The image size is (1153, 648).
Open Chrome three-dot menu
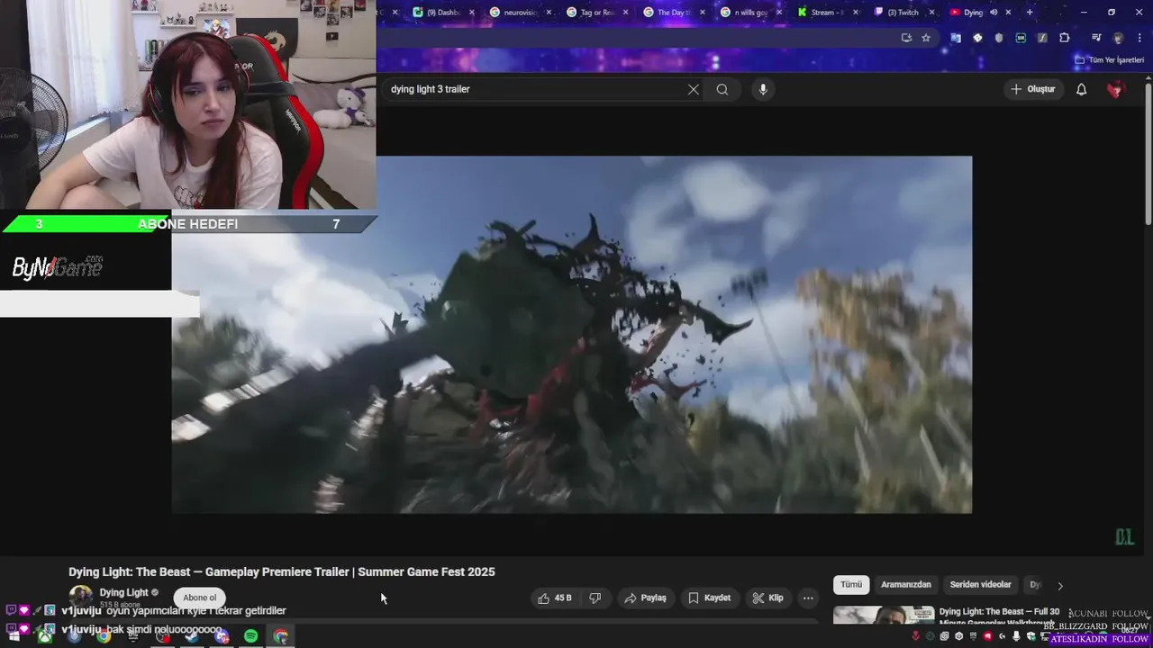(1138, 38)
